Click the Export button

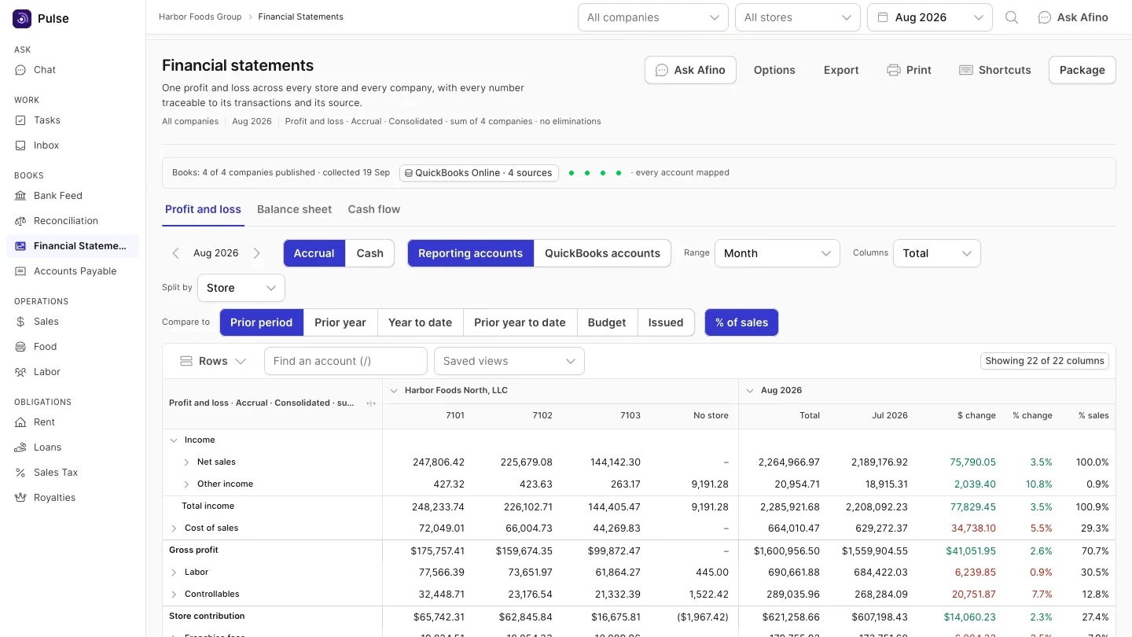click(x=841, y=70)
